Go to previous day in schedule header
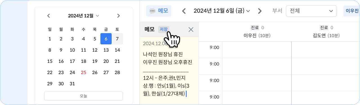The width and height of the screenshot is (360, 105). [184, 11]
